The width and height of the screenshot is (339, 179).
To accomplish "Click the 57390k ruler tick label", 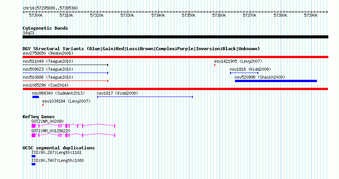I will point(311,15).
